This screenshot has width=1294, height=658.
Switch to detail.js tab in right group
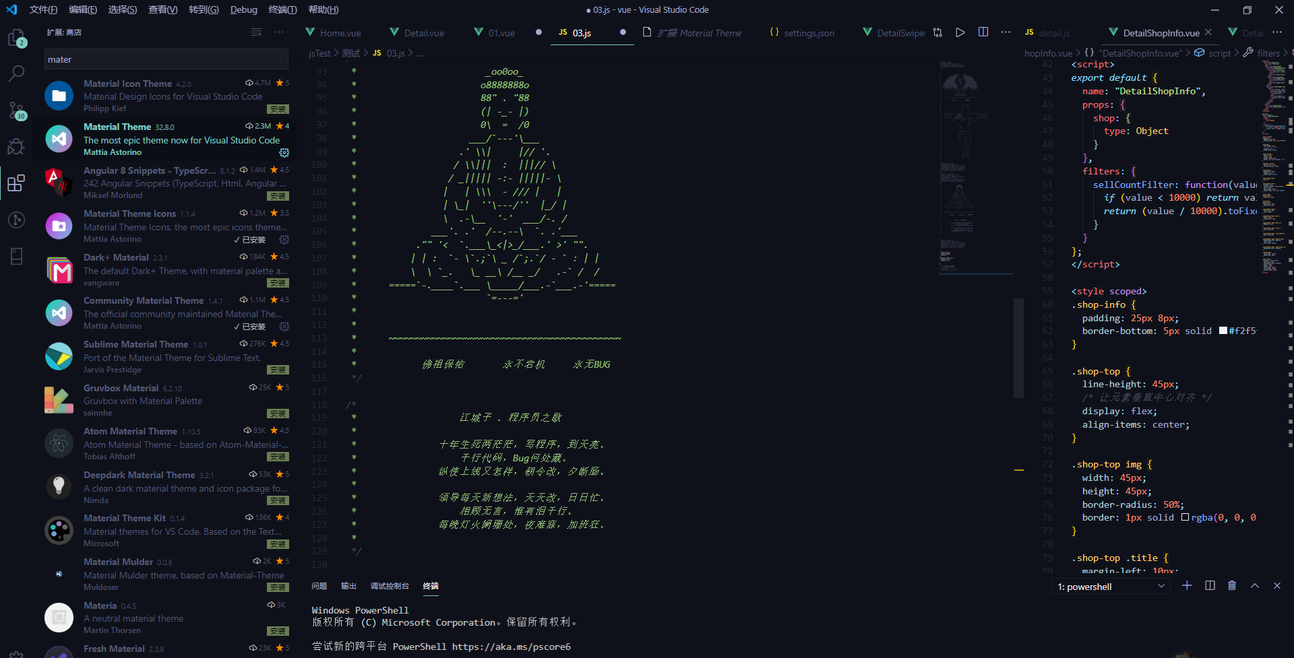point(1054,33)
